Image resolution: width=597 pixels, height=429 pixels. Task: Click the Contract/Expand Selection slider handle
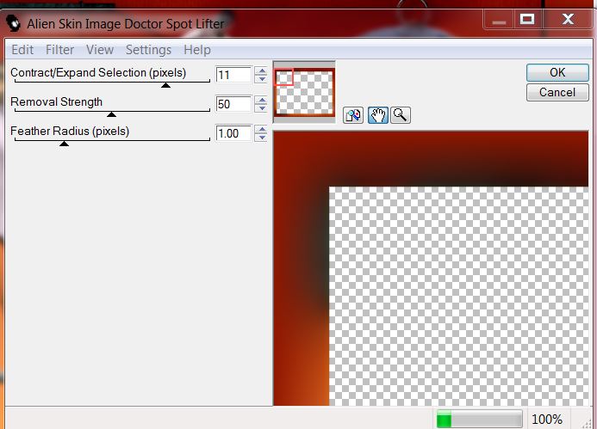[x=165, y=85]
